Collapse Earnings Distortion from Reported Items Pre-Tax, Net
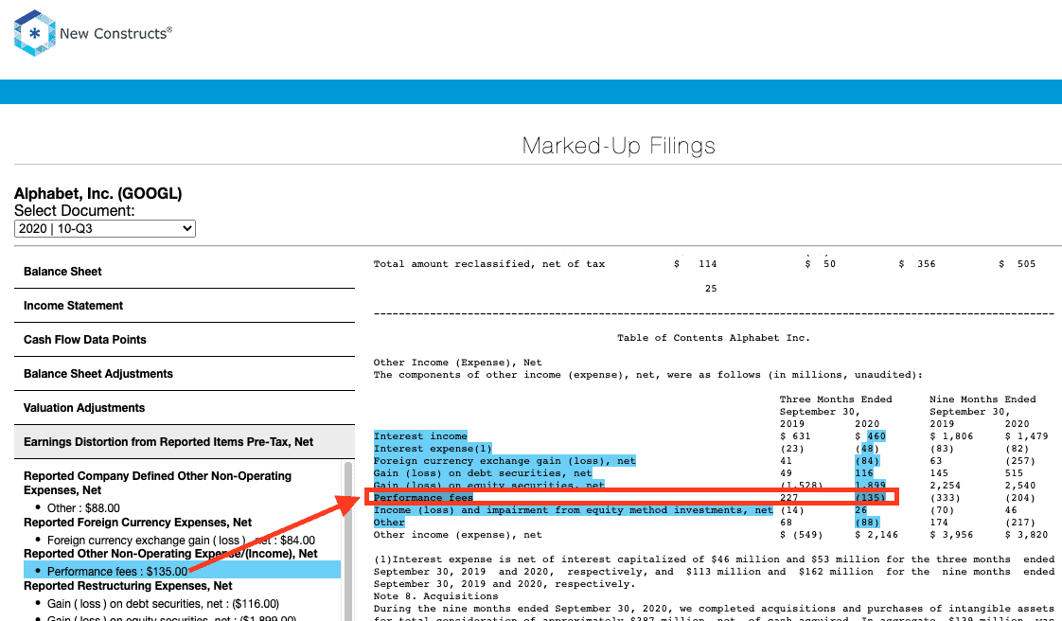 tap(185, 441)
